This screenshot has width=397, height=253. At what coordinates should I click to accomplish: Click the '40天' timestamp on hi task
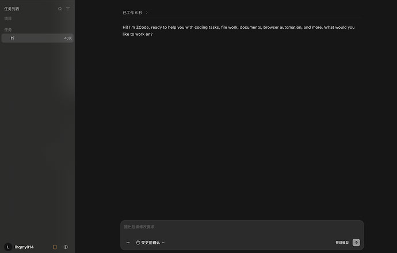pos(68,38)
